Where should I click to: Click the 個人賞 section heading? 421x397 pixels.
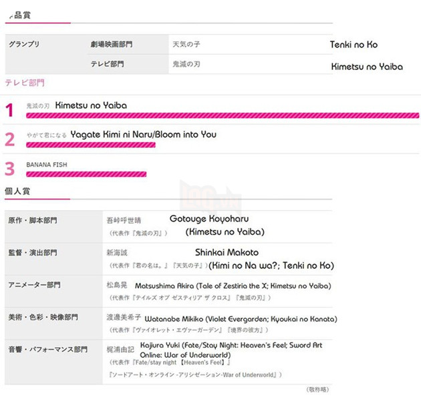(x=17, y=191)
